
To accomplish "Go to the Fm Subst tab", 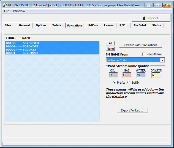I will coord(140,25).
